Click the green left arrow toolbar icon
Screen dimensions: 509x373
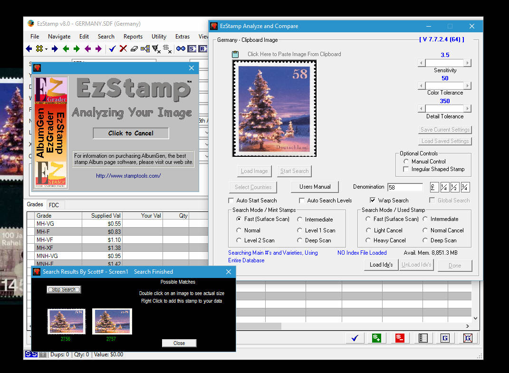pos(66,48)
